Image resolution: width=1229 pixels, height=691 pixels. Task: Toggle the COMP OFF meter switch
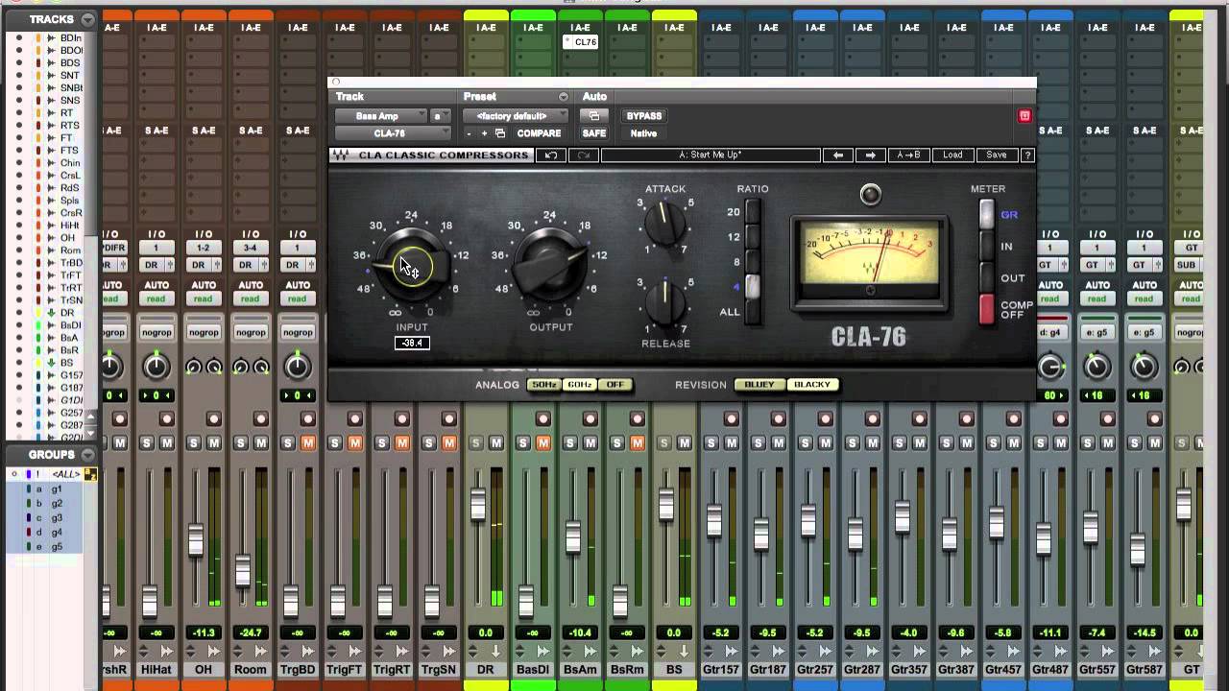point(986,309)
